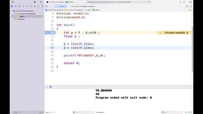Open the Symbol navigator
This screenshot has height=114, width=203.
click(19, 6)
